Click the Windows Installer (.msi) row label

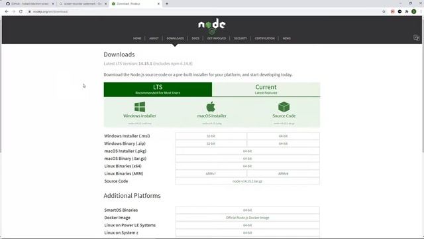click(127, 136)
